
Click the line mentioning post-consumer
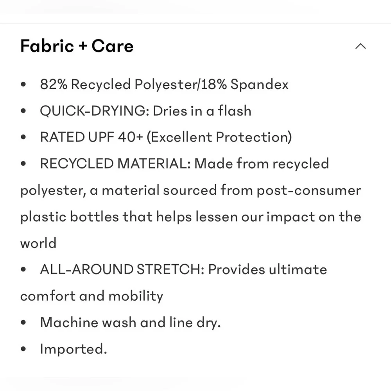(190, 190)
